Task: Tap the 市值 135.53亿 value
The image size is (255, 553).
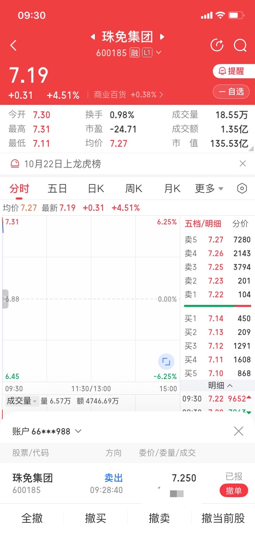Action: 229,143
